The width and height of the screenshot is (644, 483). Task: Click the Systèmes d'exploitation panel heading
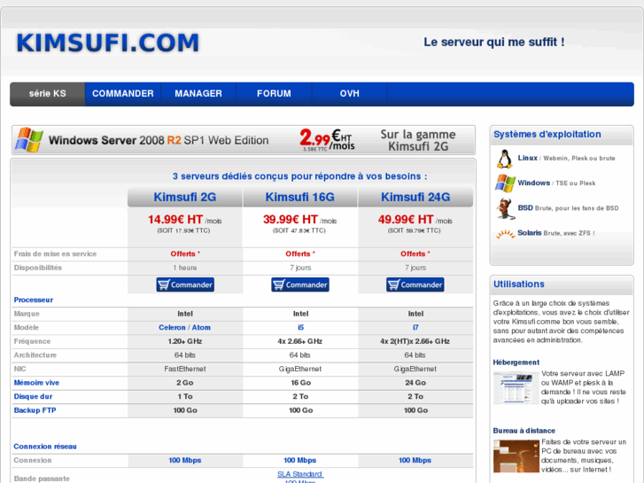(547, 135)
